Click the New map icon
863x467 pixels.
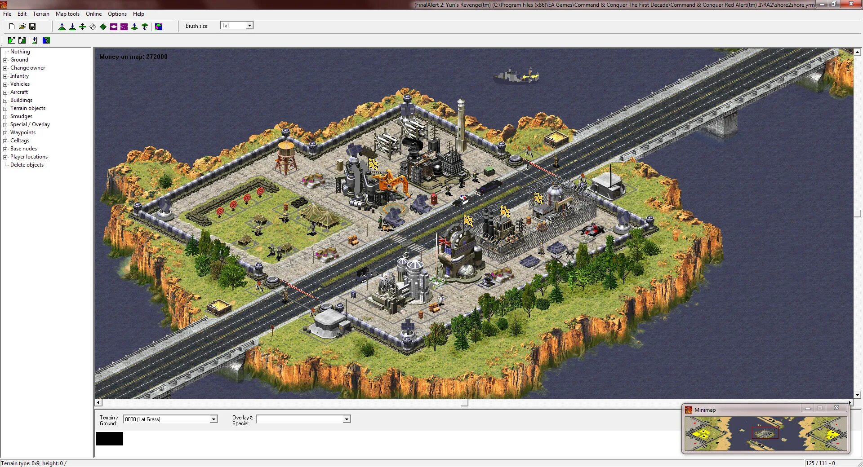(12, 26)
